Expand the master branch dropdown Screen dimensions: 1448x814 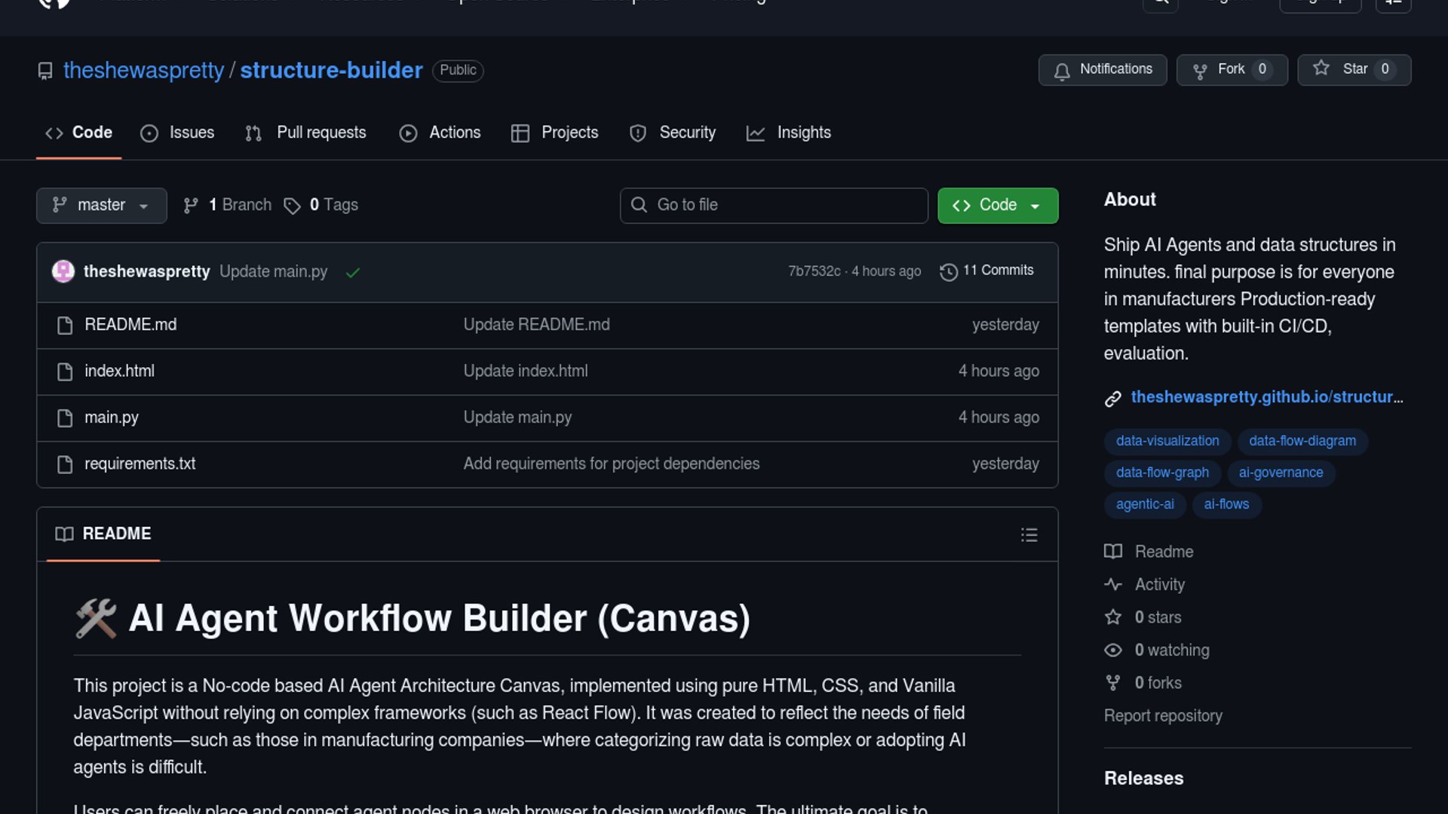[x=101, y=205]
